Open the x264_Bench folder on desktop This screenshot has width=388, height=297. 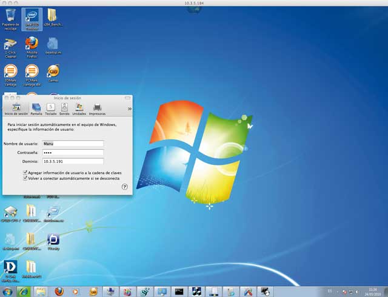click(x=53, y=18)
